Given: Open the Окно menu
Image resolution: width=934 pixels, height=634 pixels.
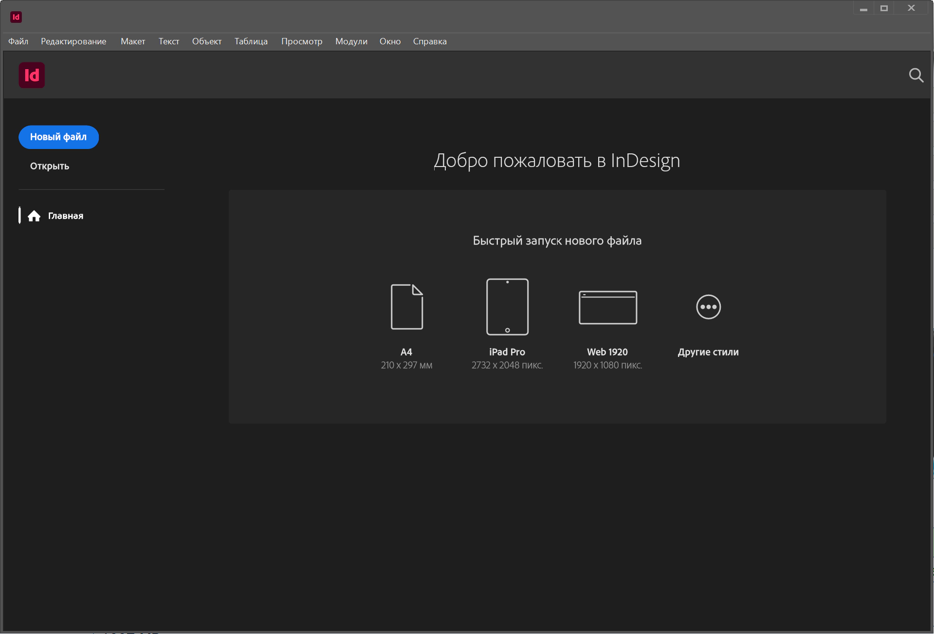Looking at the screenshot, I should (390, 41).
